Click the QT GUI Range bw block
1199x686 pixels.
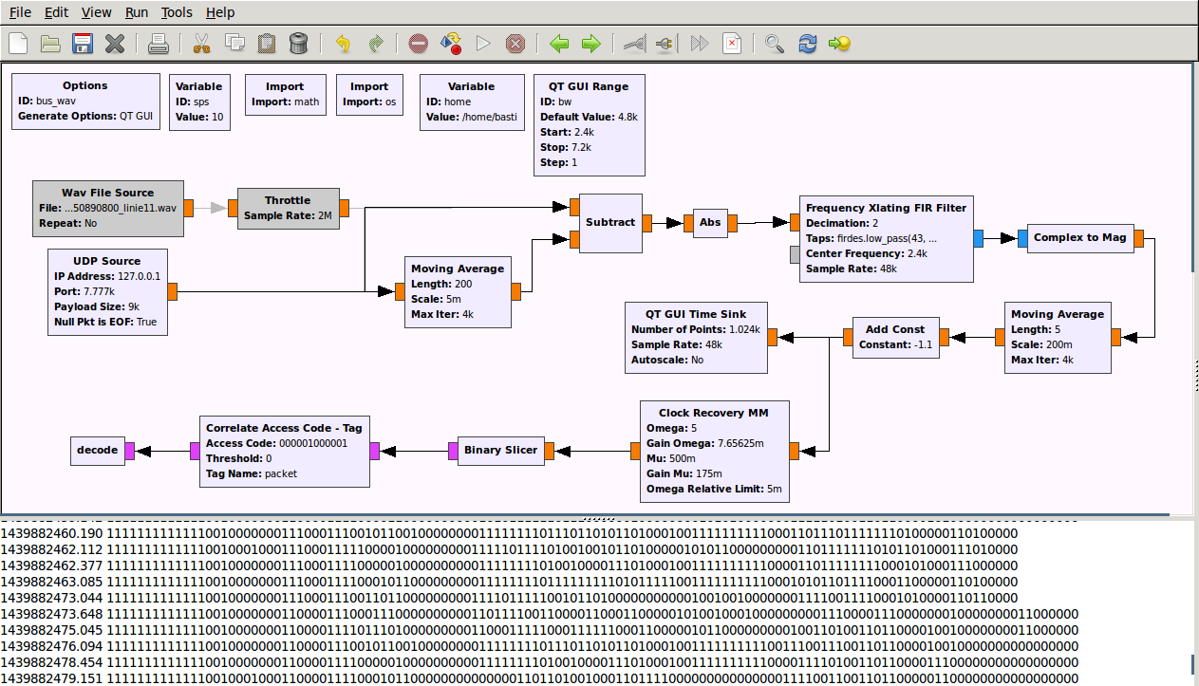point(589,124)
